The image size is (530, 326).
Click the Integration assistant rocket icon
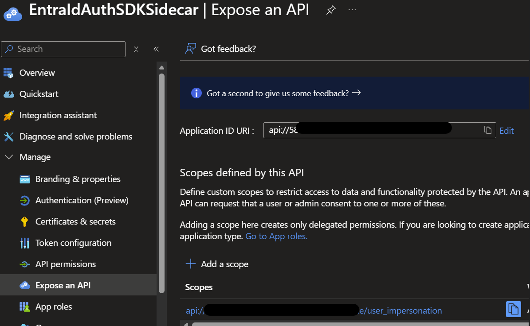(8, 116)
